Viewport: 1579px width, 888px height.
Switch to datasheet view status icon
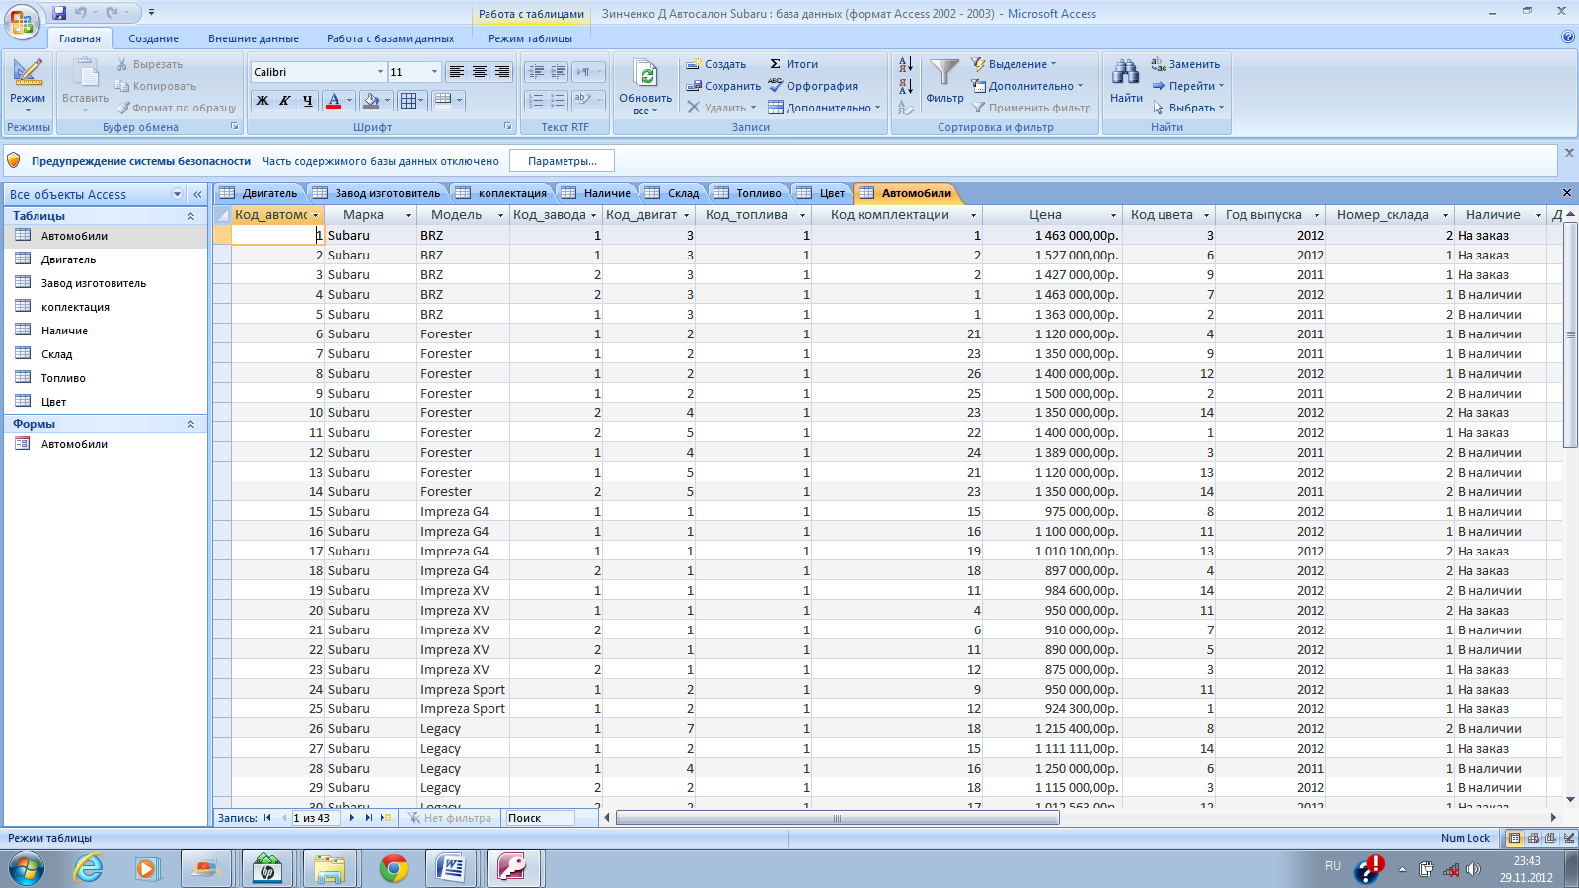point(1515,838)
